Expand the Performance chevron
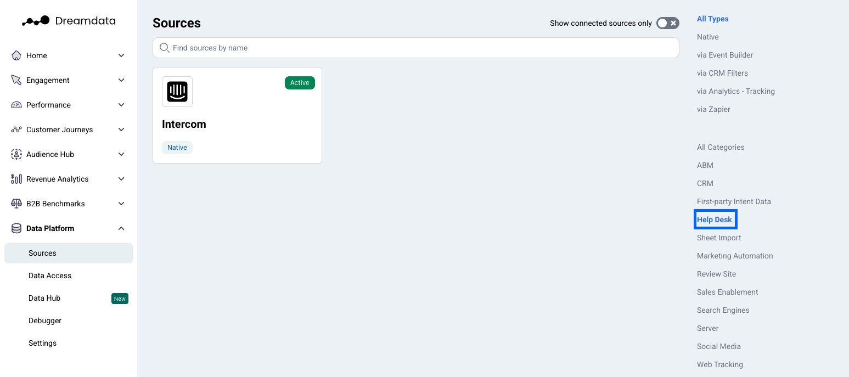 click(121, 105)
